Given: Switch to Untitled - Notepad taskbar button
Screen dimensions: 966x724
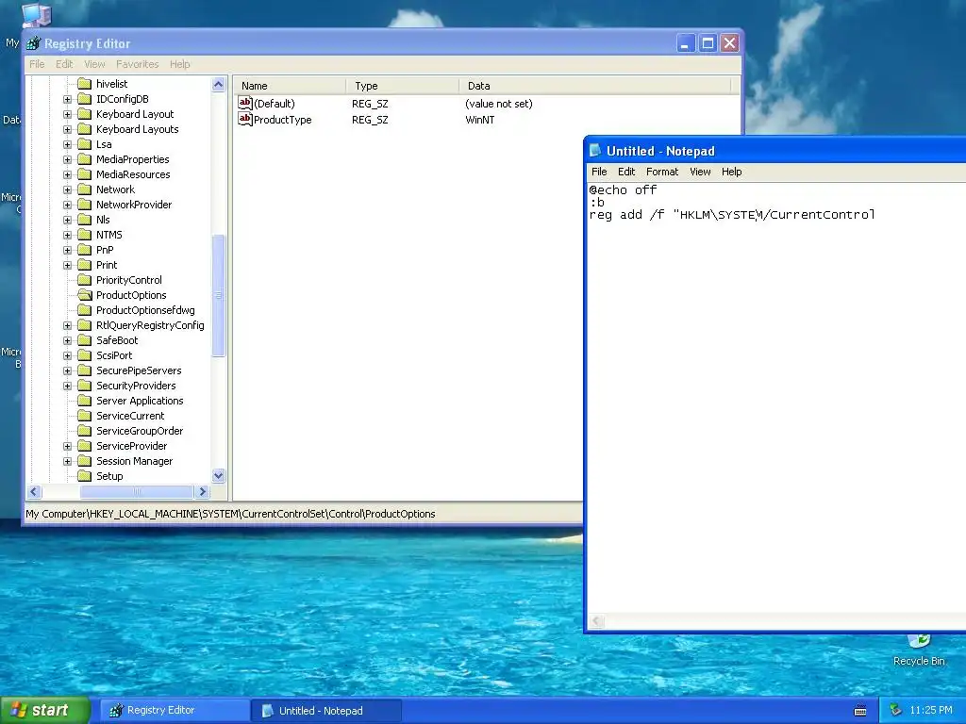Looking at the screenshot, I should tap(325, 711).
